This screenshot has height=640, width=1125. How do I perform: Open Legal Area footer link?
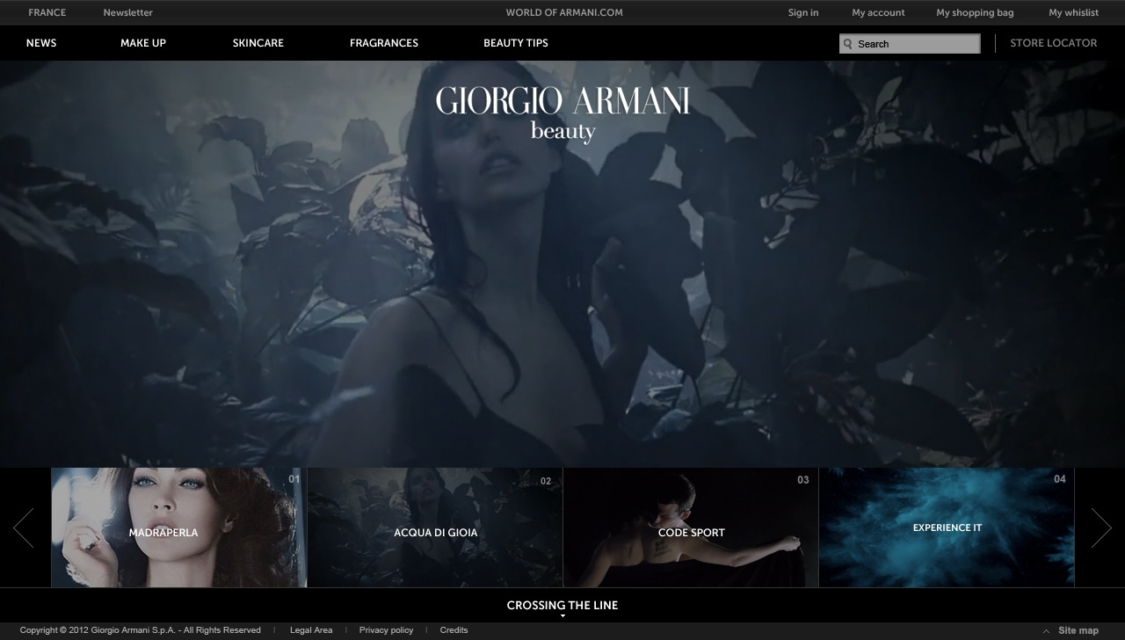[x=311, y=630]
